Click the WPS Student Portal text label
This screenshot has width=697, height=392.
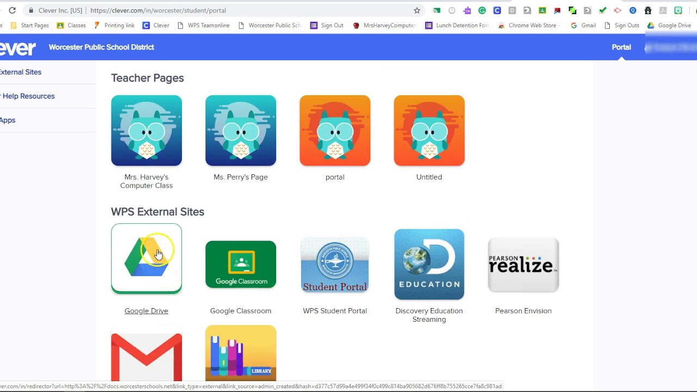335,311
